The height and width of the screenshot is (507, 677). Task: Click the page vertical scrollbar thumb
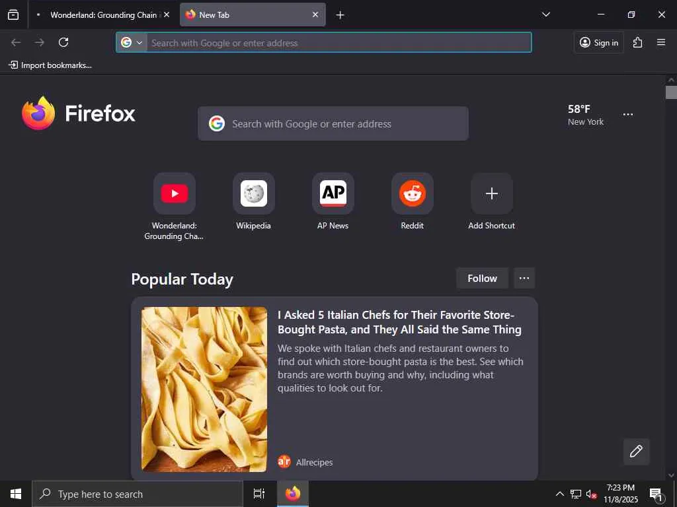pos(671,92)
